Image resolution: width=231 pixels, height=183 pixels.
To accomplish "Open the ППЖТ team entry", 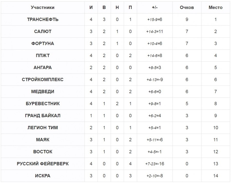I will point(43,56).
